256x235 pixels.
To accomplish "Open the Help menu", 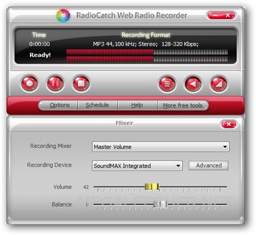I will (x=137, y=105).
